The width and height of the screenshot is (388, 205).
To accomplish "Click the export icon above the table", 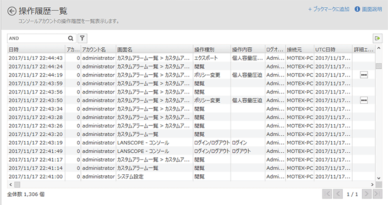I will [x=378, y=38].
